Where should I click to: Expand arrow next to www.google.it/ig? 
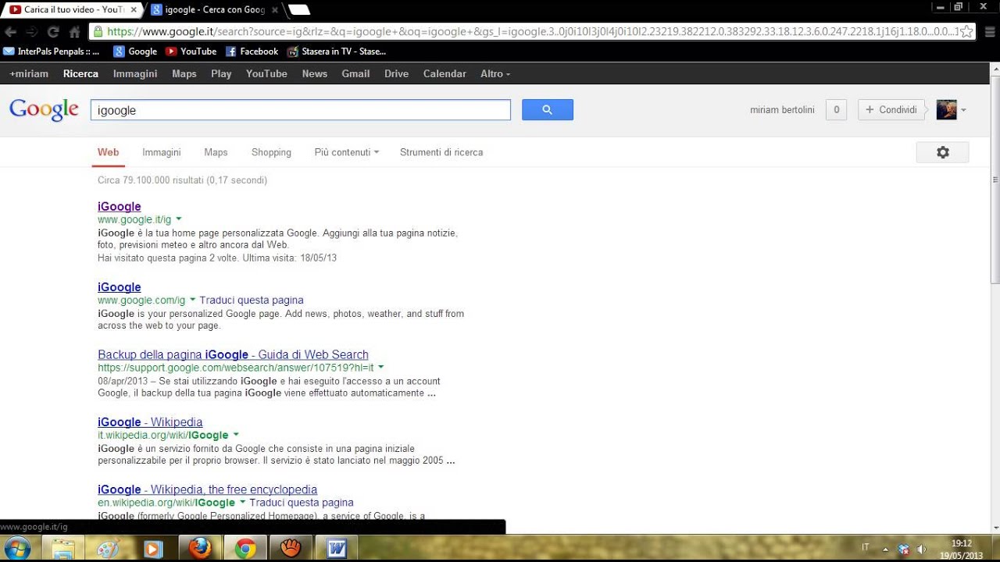179,219
